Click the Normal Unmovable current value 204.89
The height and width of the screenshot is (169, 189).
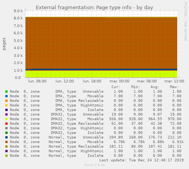point(116,137)
